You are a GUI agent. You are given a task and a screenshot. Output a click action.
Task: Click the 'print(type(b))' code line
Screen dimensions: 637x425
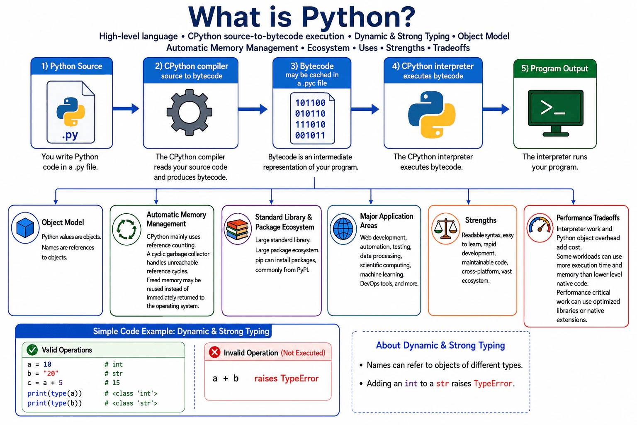[55, 403]
